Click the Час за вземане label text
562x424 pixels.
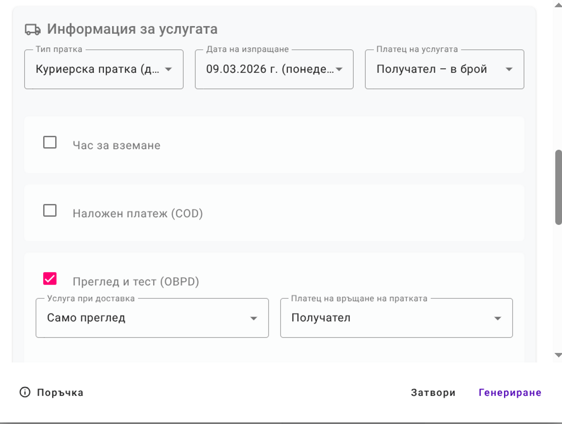coord(117,145)
